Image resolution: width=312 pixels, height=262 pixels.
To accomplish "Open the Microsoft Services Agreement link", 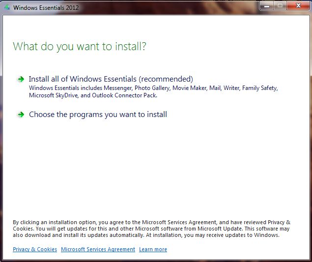I will click(x=98, y=249).
